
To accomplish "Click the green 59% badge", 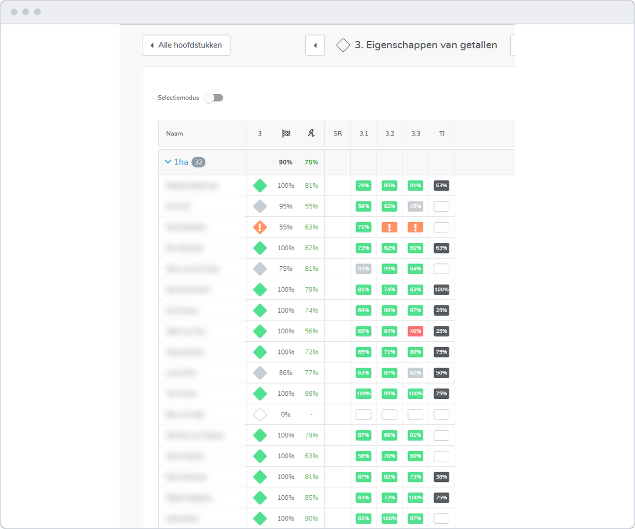I will tap(364, 206).
